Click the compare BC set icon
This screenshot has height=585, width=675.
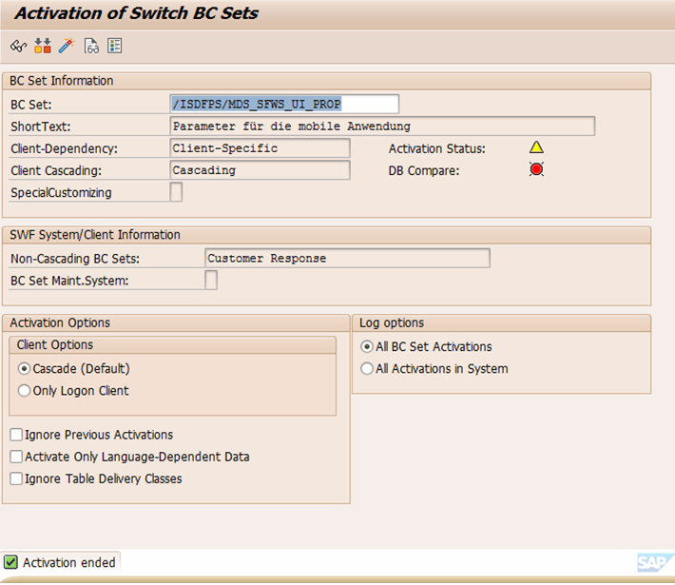[x=43, y=46]
